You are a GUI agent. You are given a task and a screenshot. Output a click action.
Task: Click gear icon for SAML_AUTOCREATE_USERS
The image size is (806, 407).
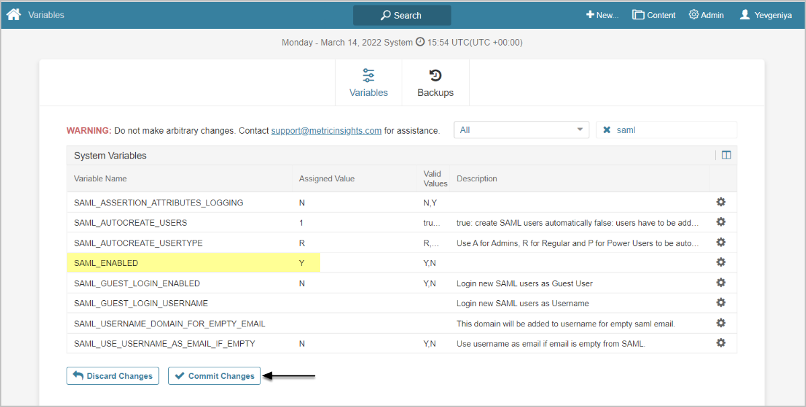pyautogui.click(x=721, y=222)
